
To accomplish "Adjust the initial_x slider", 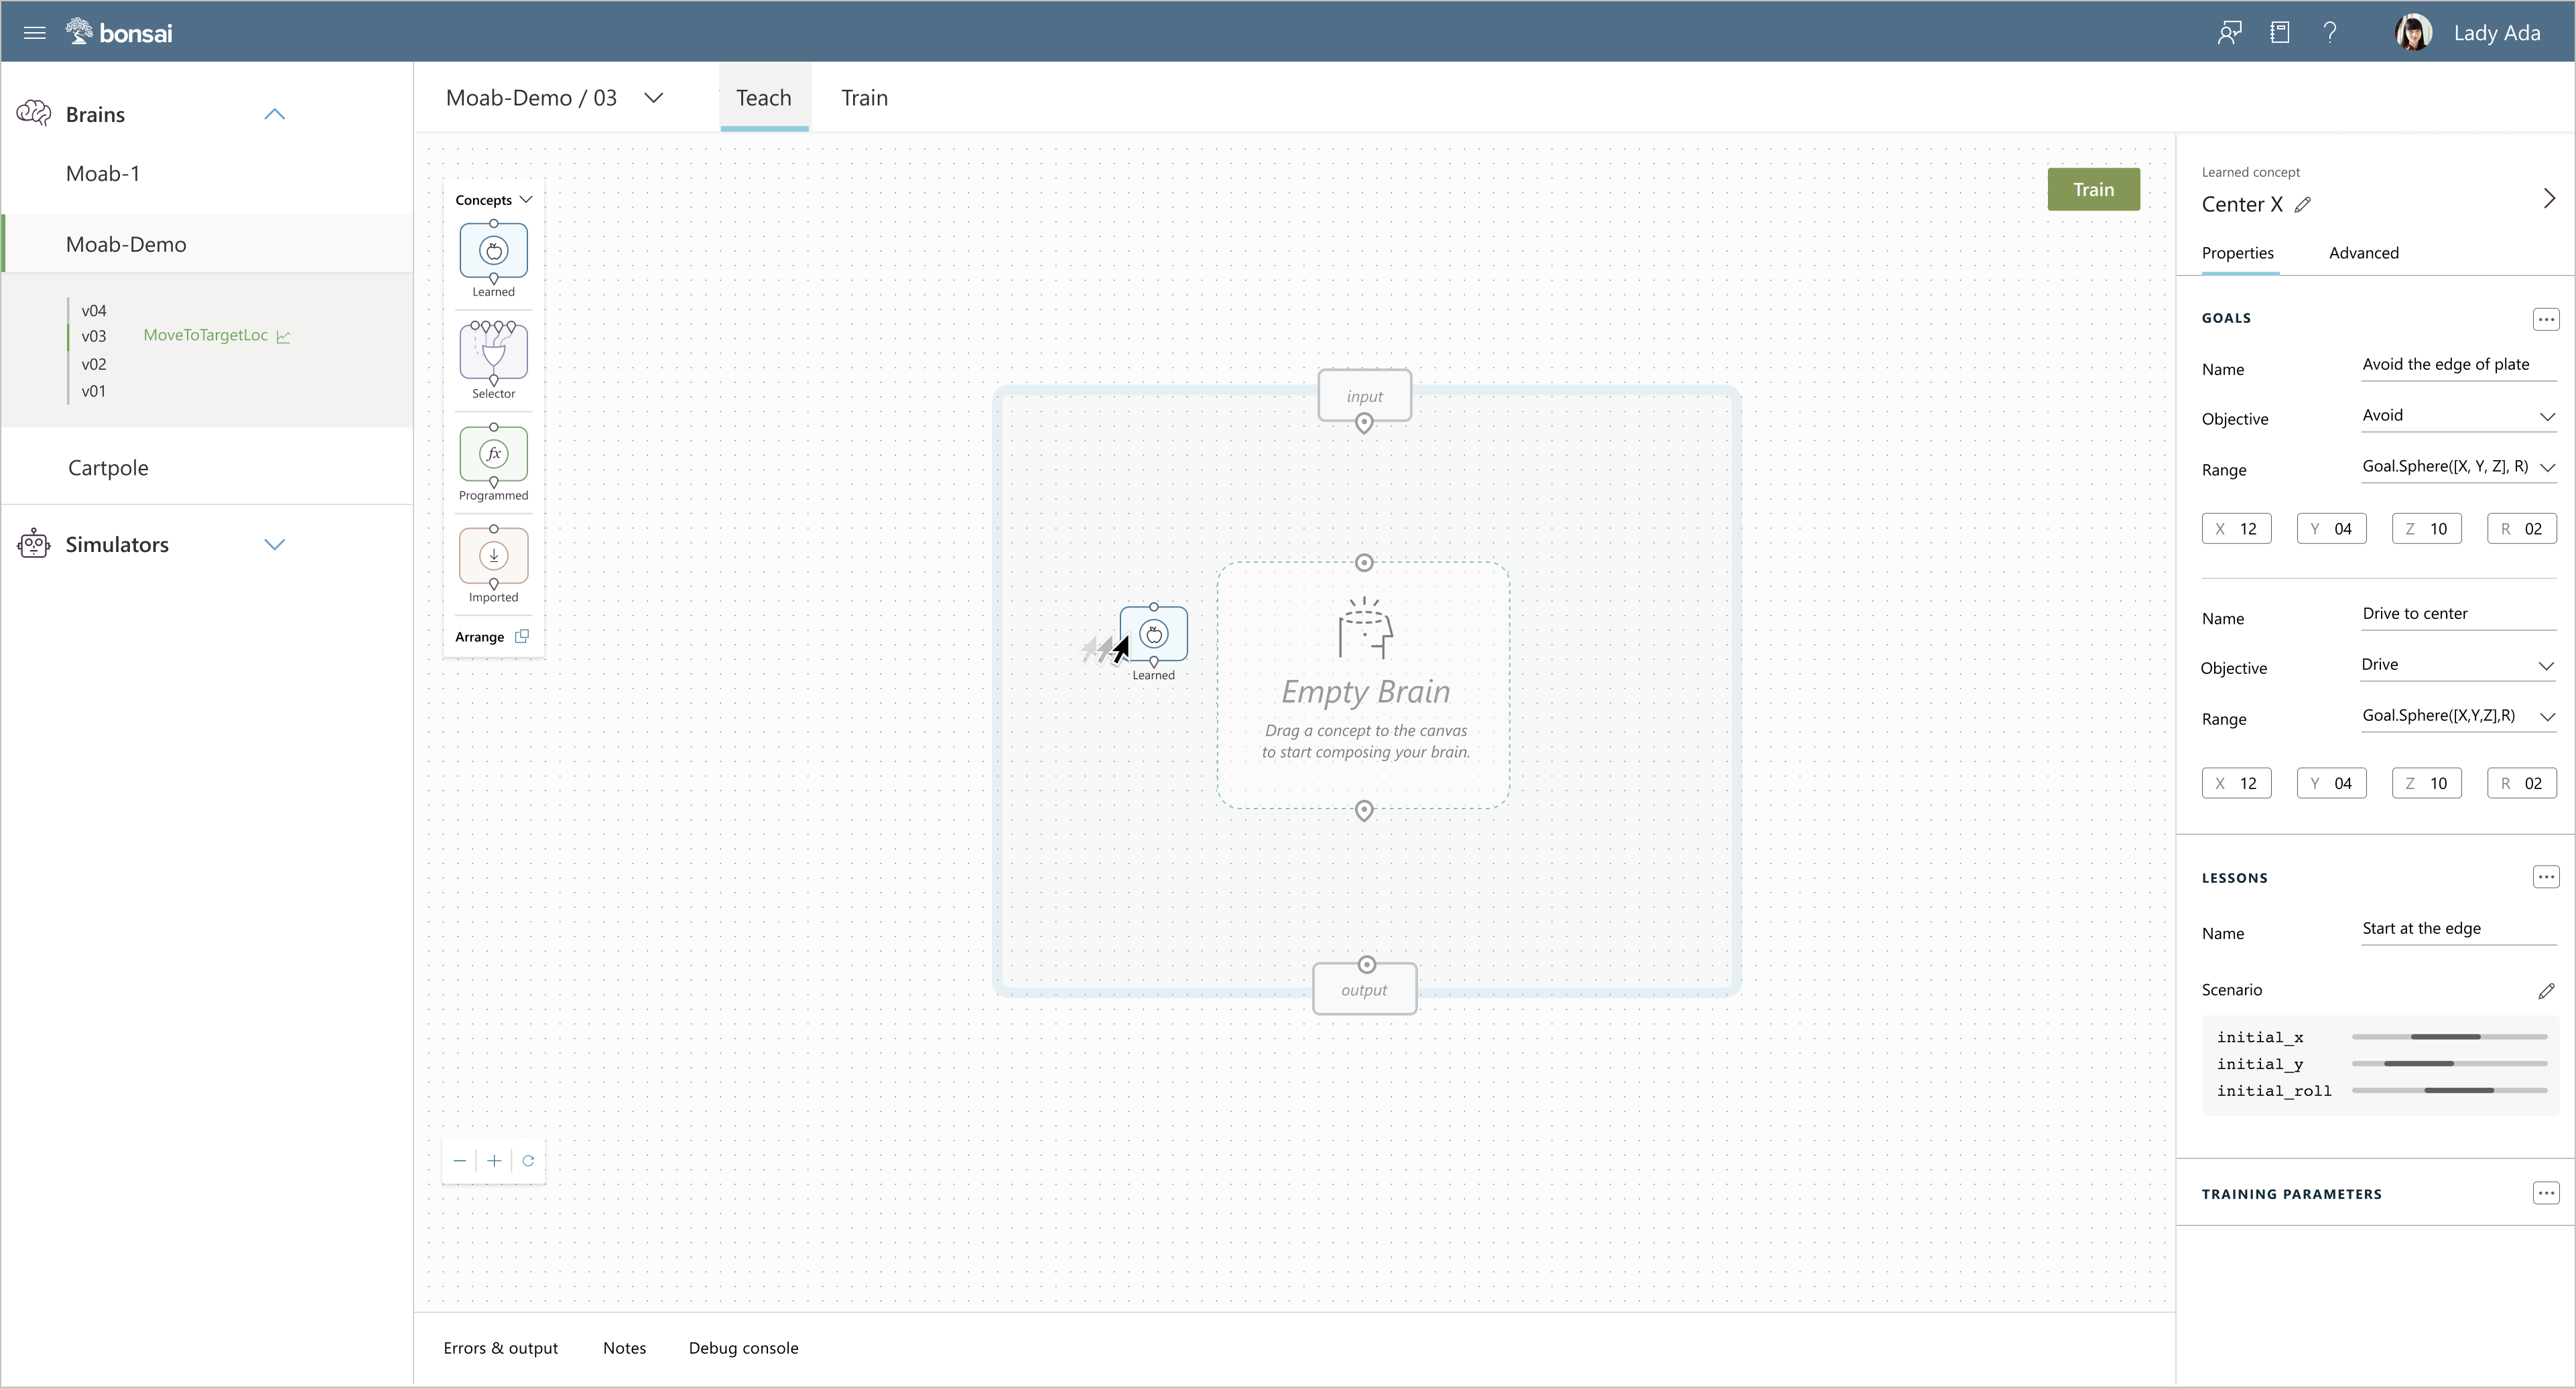I will [x=2446, y=1037].
